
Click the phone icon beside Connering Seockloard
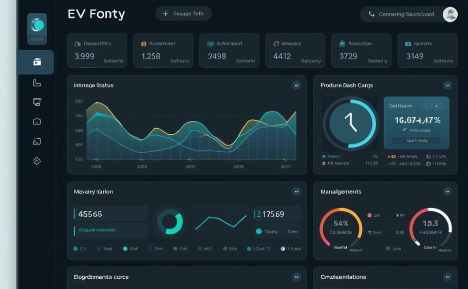click(x=371, y=14)
